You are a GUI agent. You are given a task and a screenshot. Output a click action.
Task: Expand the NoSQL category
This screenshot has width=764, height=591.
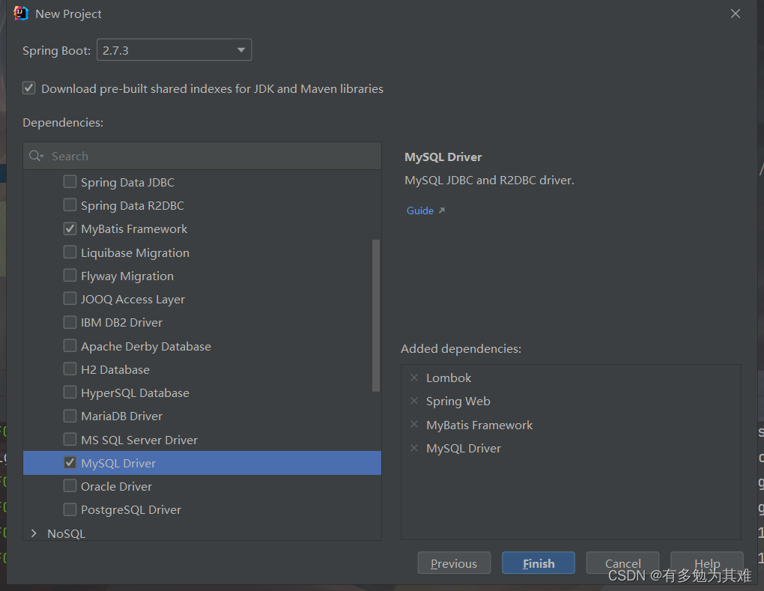(34, 533)
